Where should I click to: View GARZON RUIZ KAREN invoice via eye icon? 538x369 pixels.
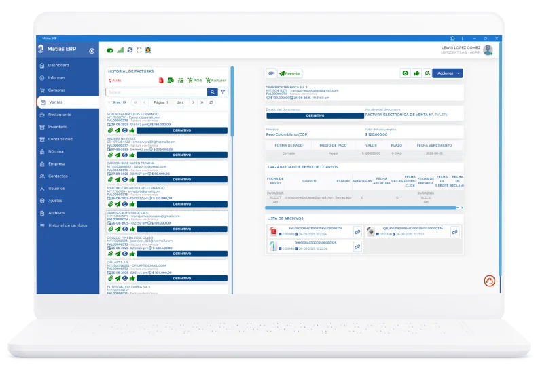click(125, 180)
